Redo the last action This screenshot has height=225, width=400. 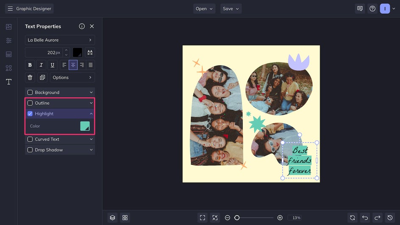378,218
